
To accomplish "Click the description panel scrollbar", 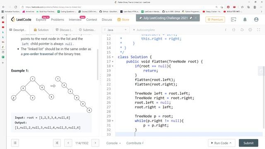I will pyautogui.click(x=98, y=65).
